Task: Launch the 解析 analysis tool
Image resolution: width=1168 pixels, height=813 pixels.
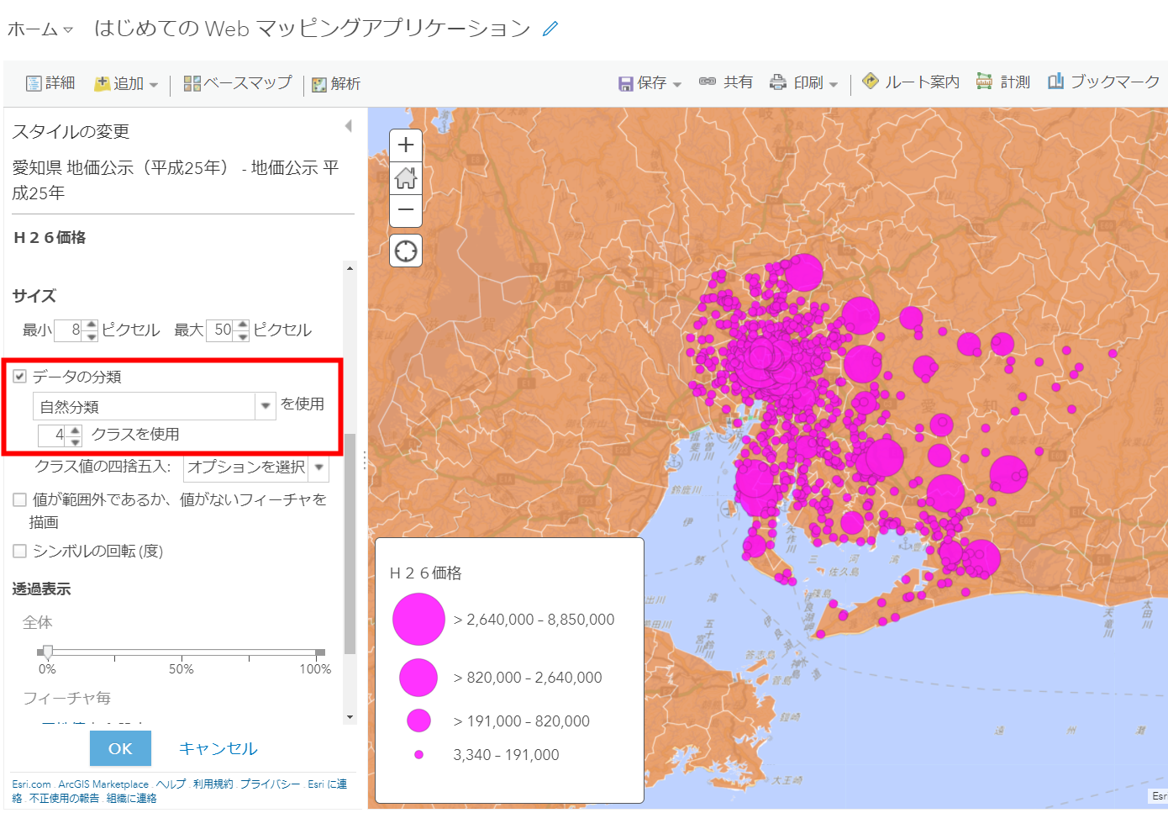Action: pyautogui.click(x=336, y=83)
